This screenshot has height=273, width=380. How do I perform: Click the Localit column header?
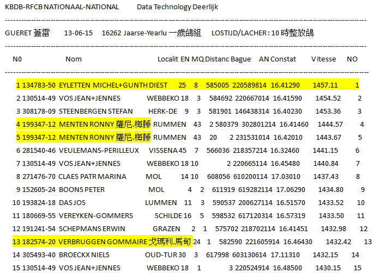(168, 59)
